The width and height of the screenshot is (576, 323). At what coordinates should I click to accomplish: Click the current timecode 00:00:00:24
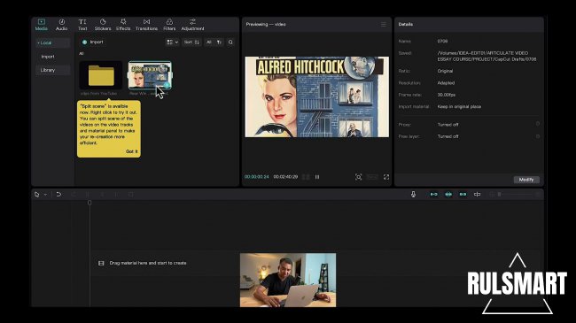pyautogui.click(x=257, y=177)
